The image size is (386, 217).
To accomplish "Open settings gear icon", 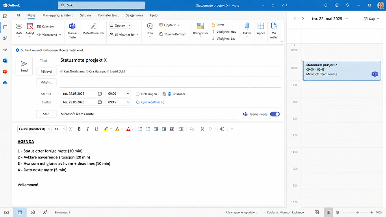I will coord(336,5).
